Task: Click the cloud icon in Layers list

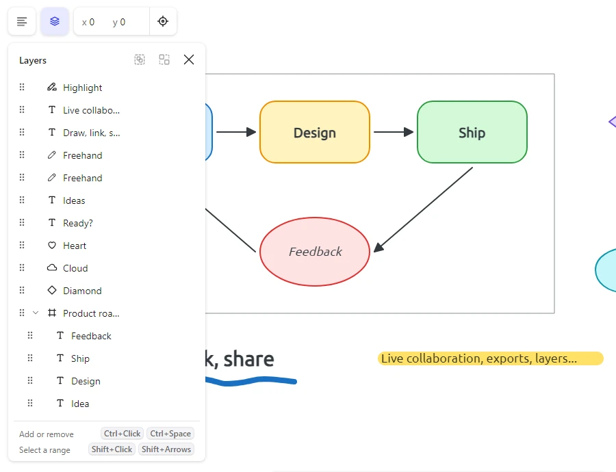Action: point(52,267)
